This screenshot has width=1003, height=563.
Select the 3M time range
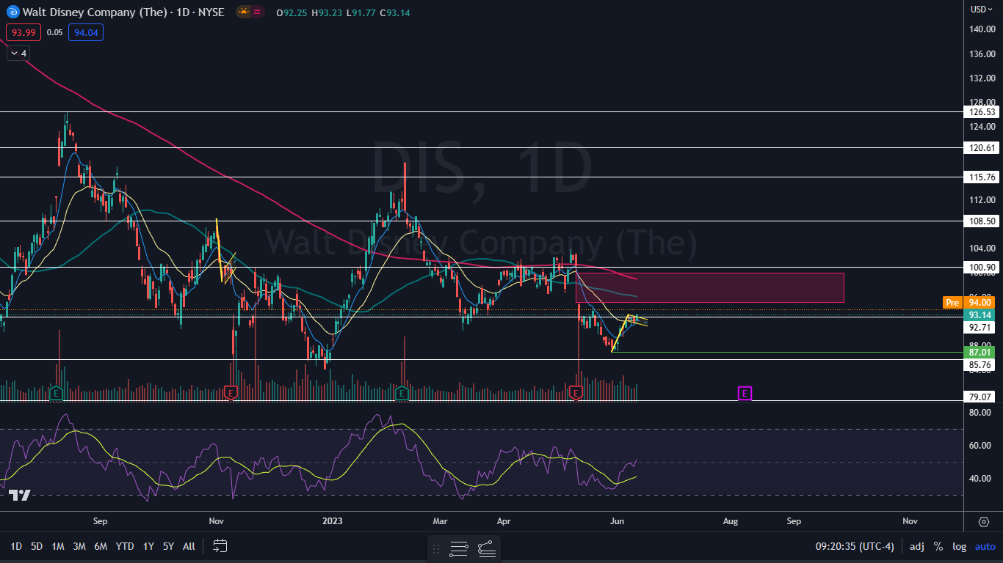pos(79,546)
